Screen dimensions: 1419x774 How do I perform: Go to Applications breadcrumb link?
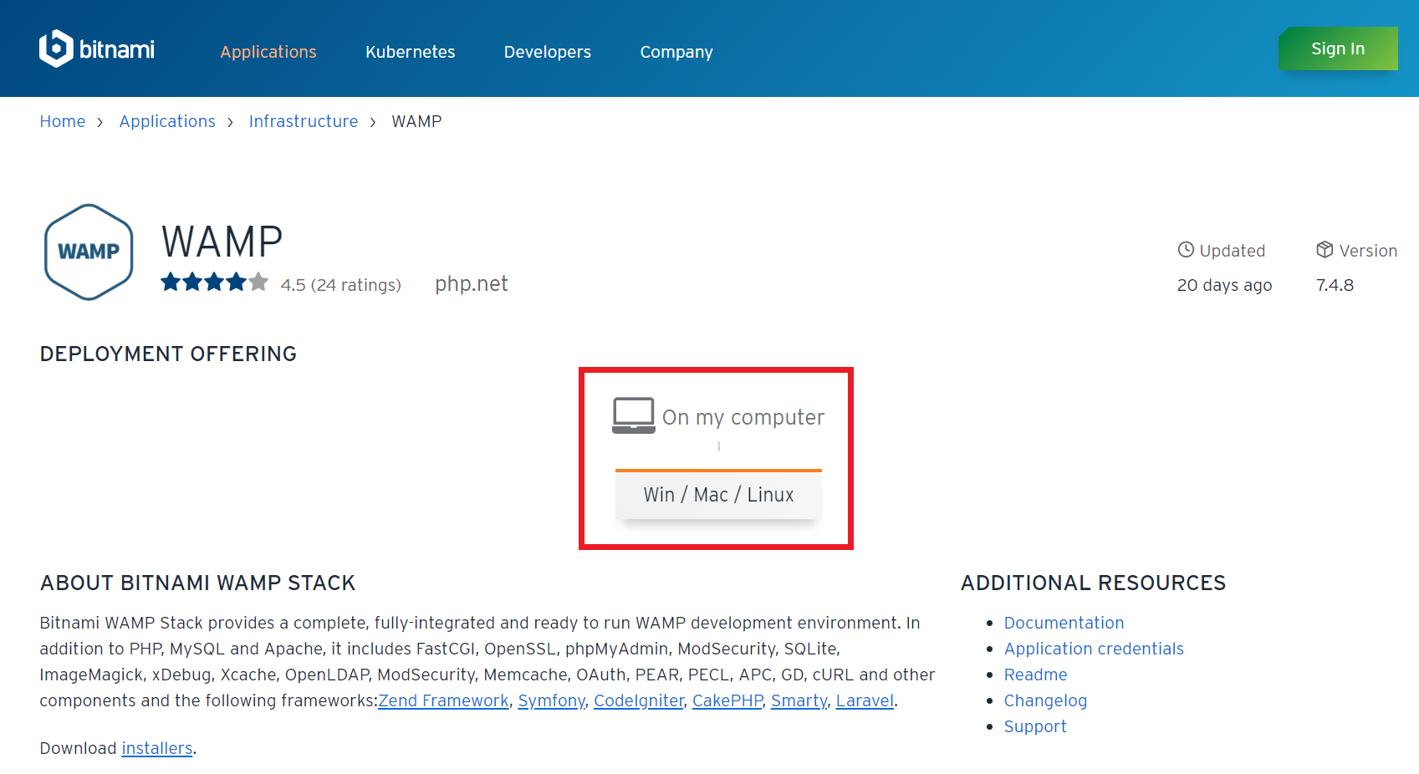(x=167, y=121)
